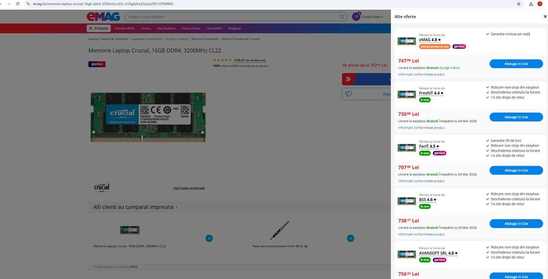Image resolution: width=548 pixels, height=279 pixels.
Task: Click the genius badge in the AVANSOFT offer
Action: tap(439, 260)
